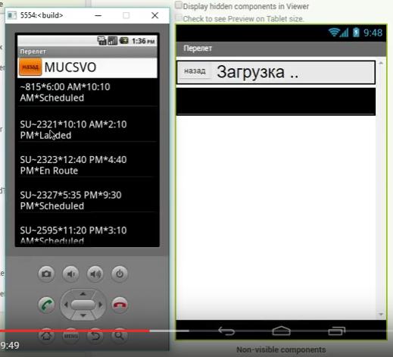The height and width of the screenshot is (357, 393).
Task: Minimize the 5554:<build> emulator window
Action: [98, 16]
